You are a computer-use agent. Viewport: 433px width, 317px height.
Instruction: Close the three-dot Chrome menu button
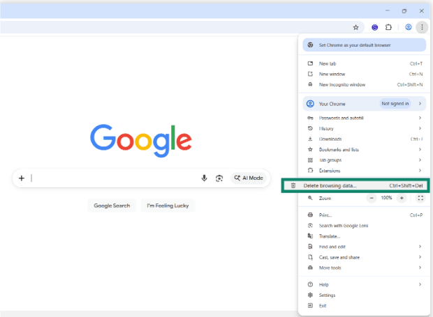coord(422,27)
